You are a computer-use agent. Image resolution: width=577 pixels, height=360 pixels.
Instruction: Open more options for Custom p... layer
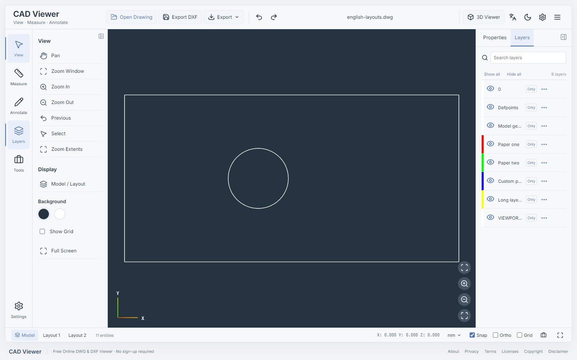(x=544, y=181)
